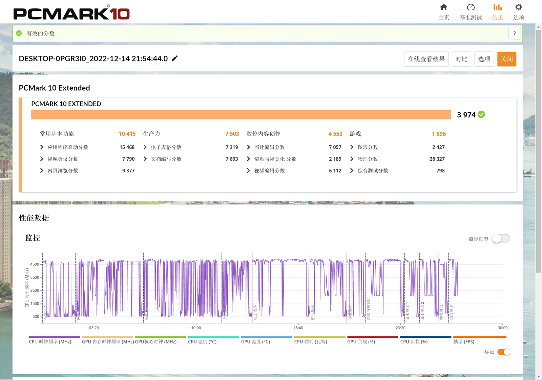
Task: Click 在线查看结果 button
Action: click(x=426, y=59)
